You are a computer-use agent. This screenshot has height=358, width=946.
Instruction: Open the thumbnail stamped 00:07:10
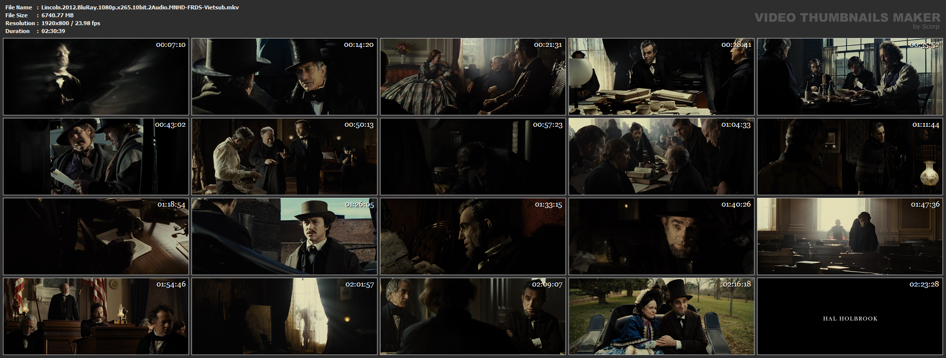96,77
